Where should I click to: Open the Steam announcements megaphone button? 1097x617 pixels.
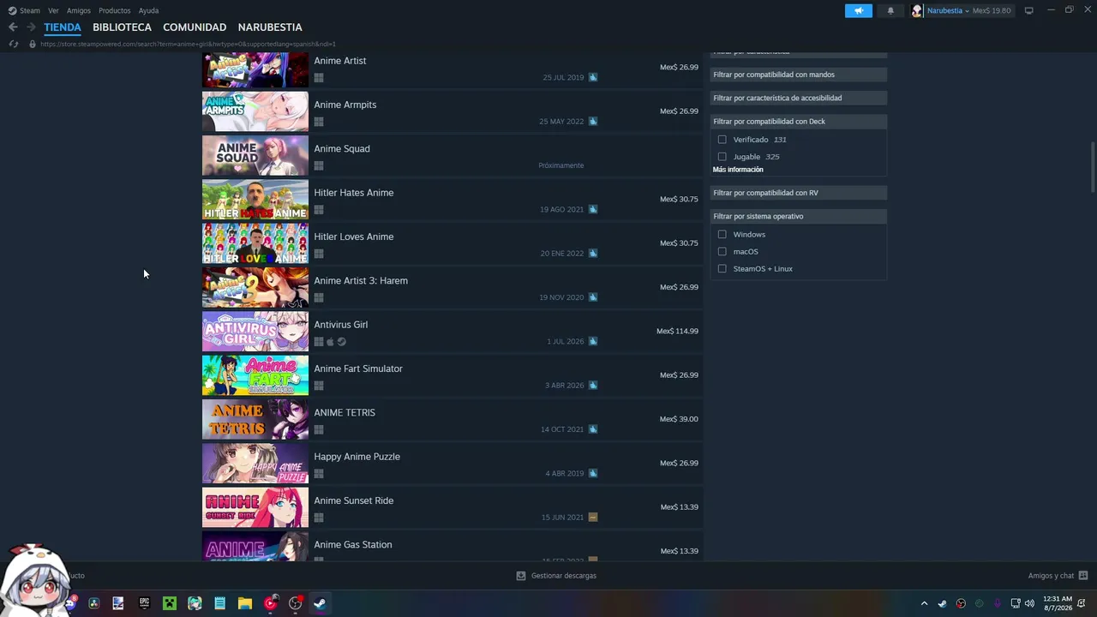click(x=858, y=10)
